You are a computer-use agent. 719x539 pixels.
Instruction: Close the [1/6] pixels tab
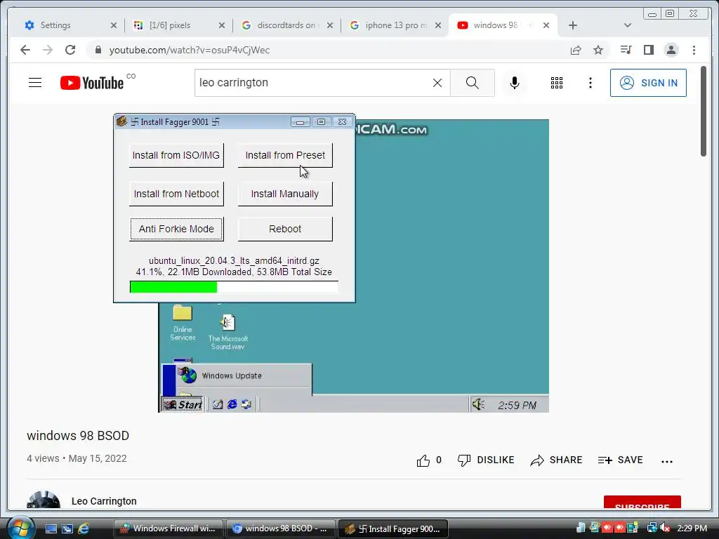point(222,25)
